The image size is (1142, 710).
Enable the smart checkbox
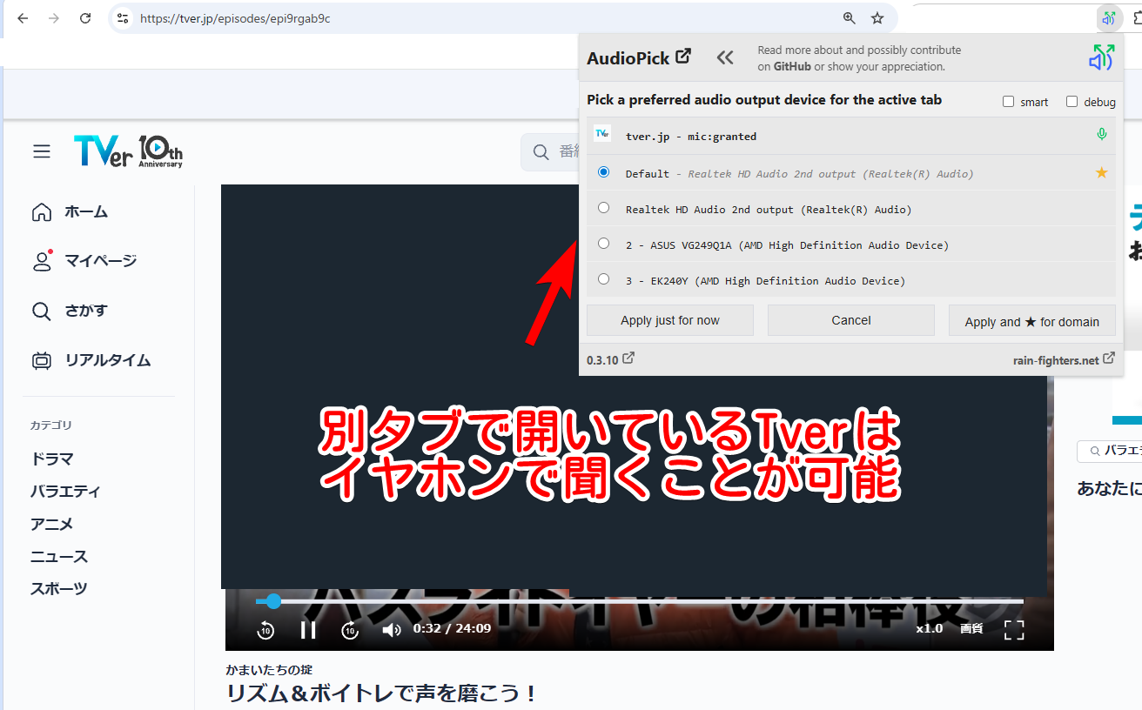point(1007,101)
